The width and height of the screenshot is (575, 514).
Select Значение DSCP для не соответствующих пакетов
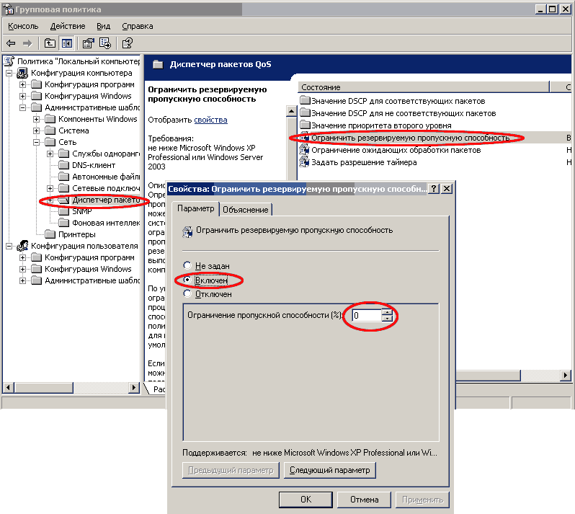[x=404, y=113]
